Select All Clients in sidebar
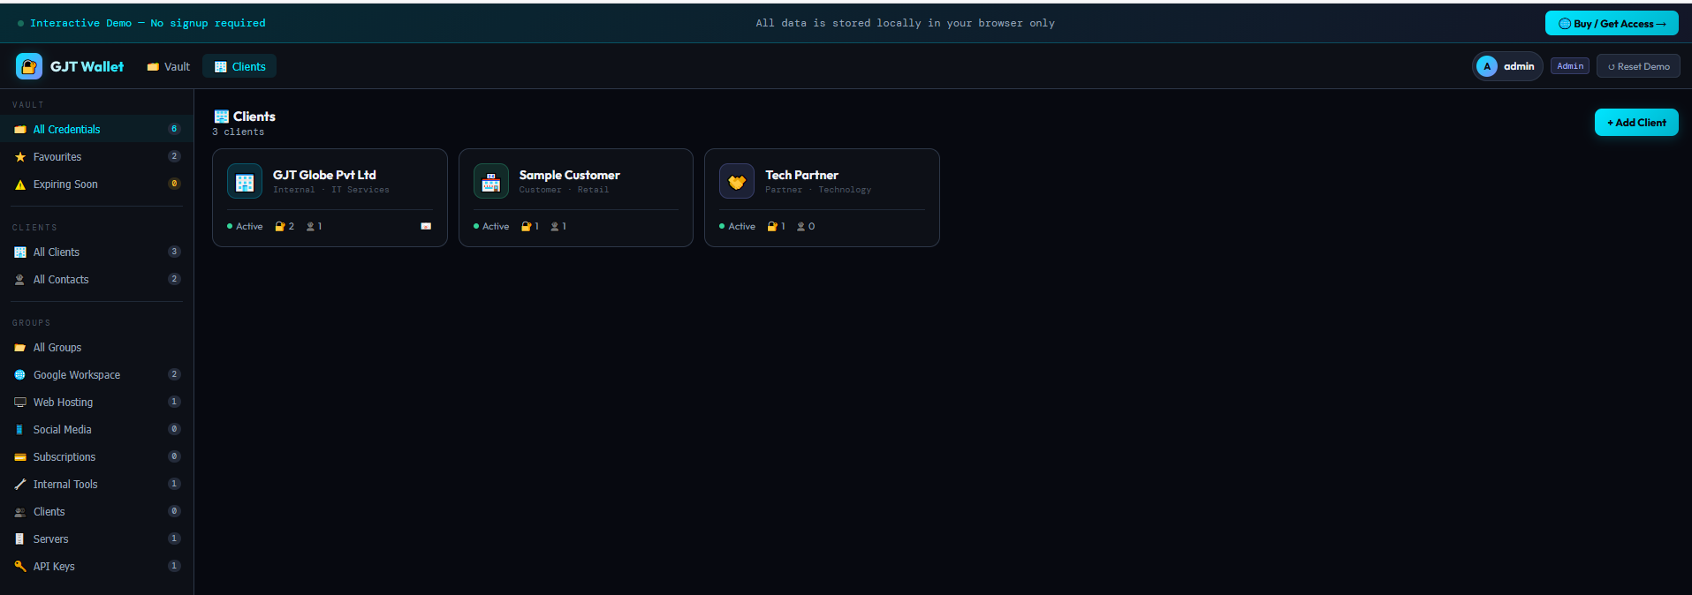The image size is (1692, 595). (96, 252)
